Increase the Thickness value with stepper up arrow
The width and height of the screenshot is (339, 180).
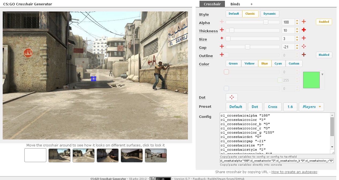click(297, 29)
